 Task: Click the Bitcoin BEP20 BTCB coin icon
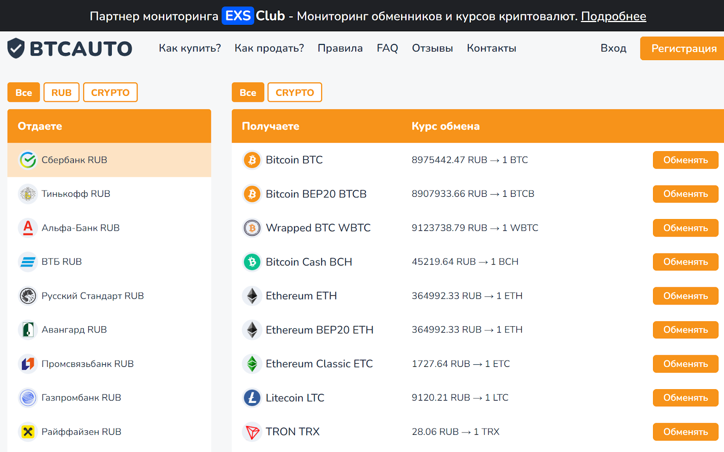coord(252,194)
